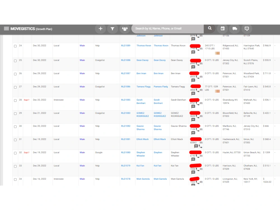Open lead RLE1081

pos(126,139)
